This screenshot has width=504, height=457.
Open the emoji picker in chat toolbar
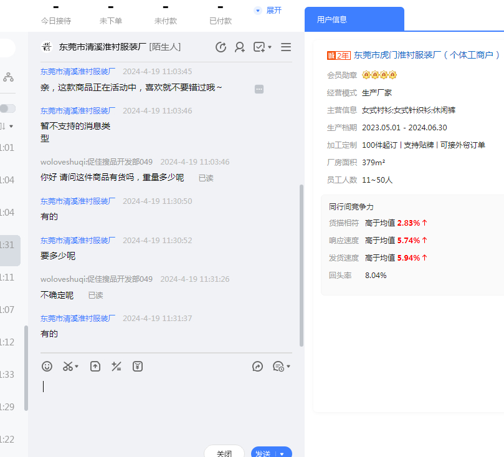pyautogui.click(x=47, y=367)
